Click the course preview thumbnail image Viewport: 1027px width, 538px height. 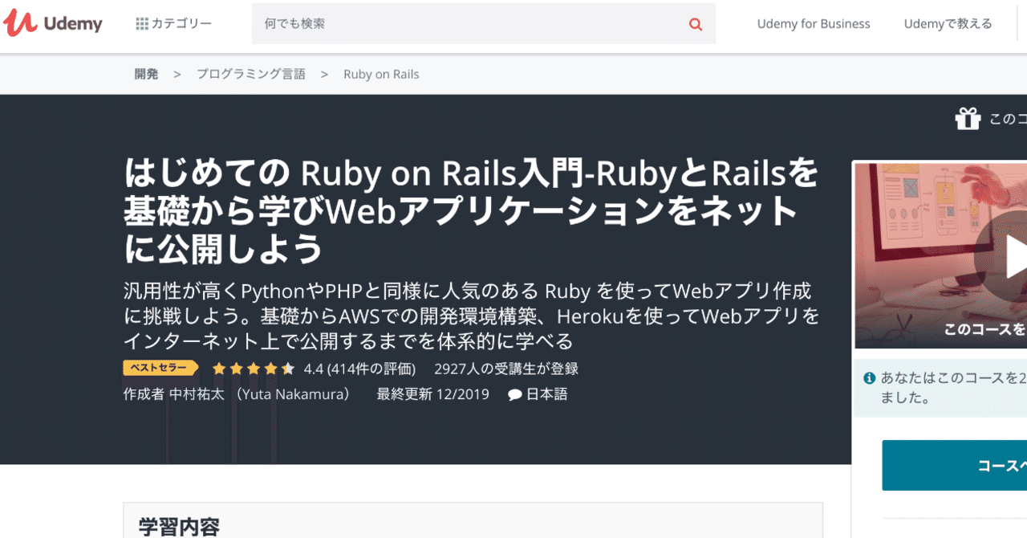click(x=940, y=256)
